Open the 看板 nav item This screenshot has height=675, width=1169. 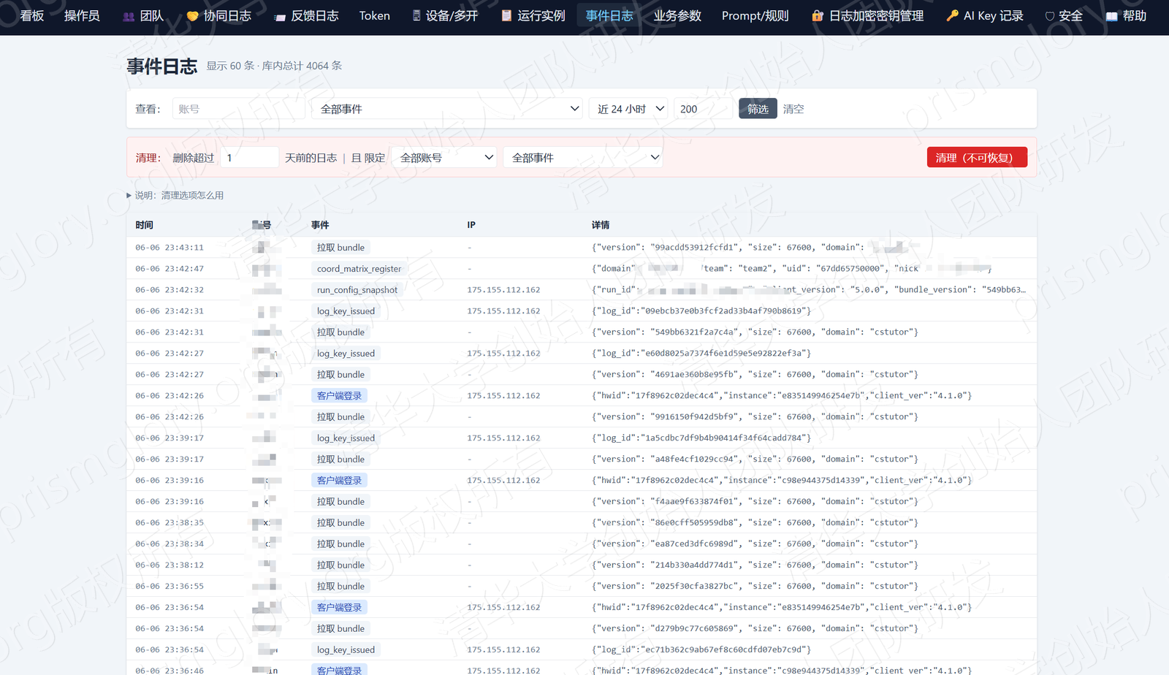click(x=32, y=15)
